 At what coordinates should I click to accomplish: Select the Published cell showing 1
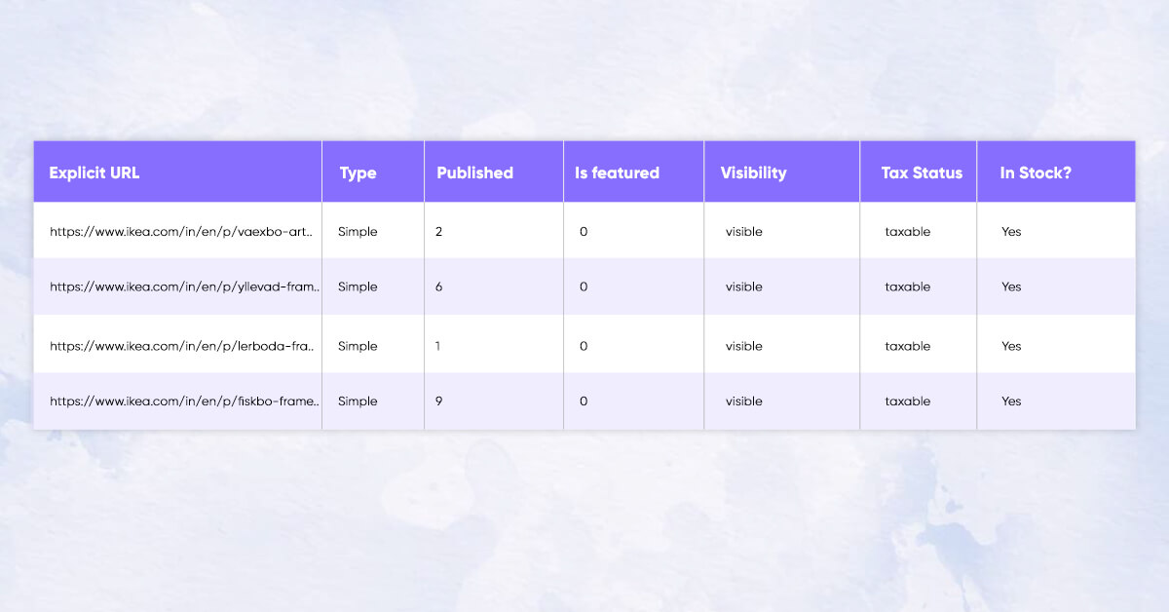click(439, 346)
